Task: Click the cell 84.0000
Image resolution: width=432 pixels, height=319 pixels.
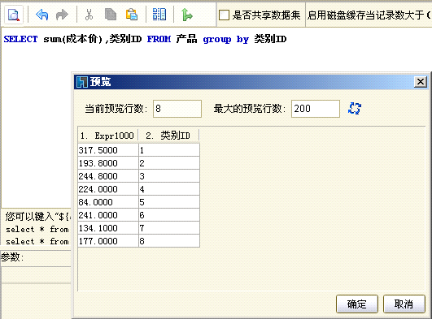Action: 108,202
